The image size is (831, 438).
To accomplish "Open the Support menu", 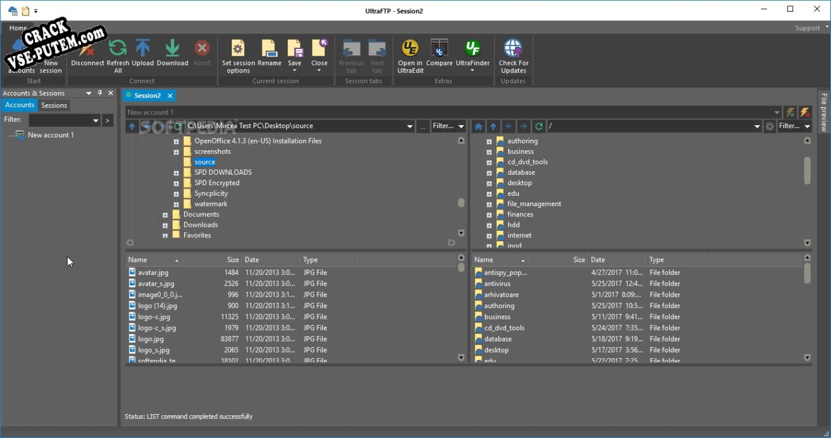I will tap(807, 28).
